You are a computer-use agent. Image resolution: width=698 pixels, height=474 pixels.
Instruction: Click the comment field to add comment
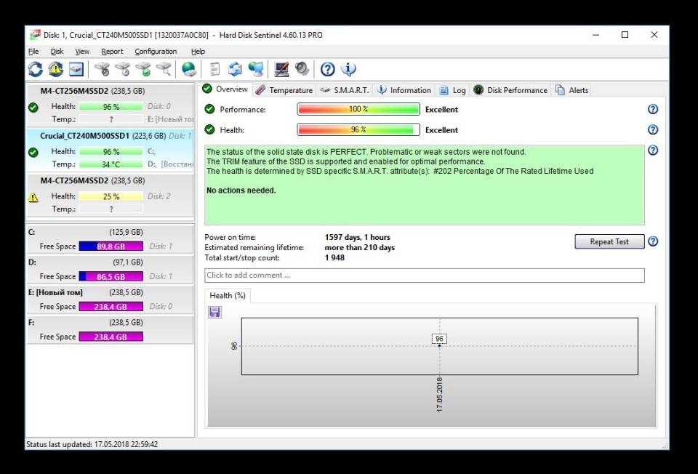(424, 275)
